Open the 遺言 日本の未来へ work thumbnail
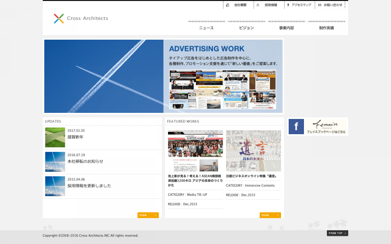Image resolution: width=391 pixels, height=244 pixels. pos(254,151)
